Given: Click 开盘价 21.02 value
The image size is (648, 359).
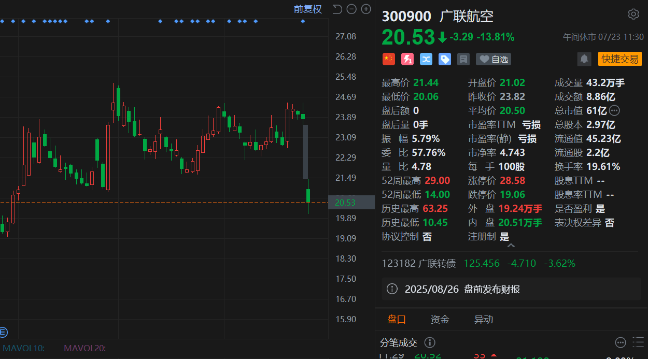Looking at the screenshot, I should [513, 82].
